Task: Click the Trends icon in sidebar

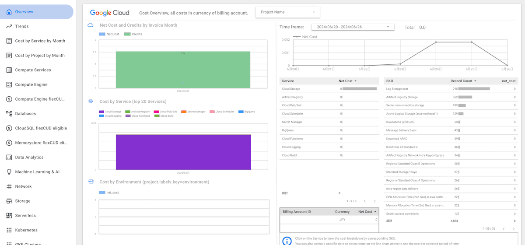Action: tap(9, 26)
